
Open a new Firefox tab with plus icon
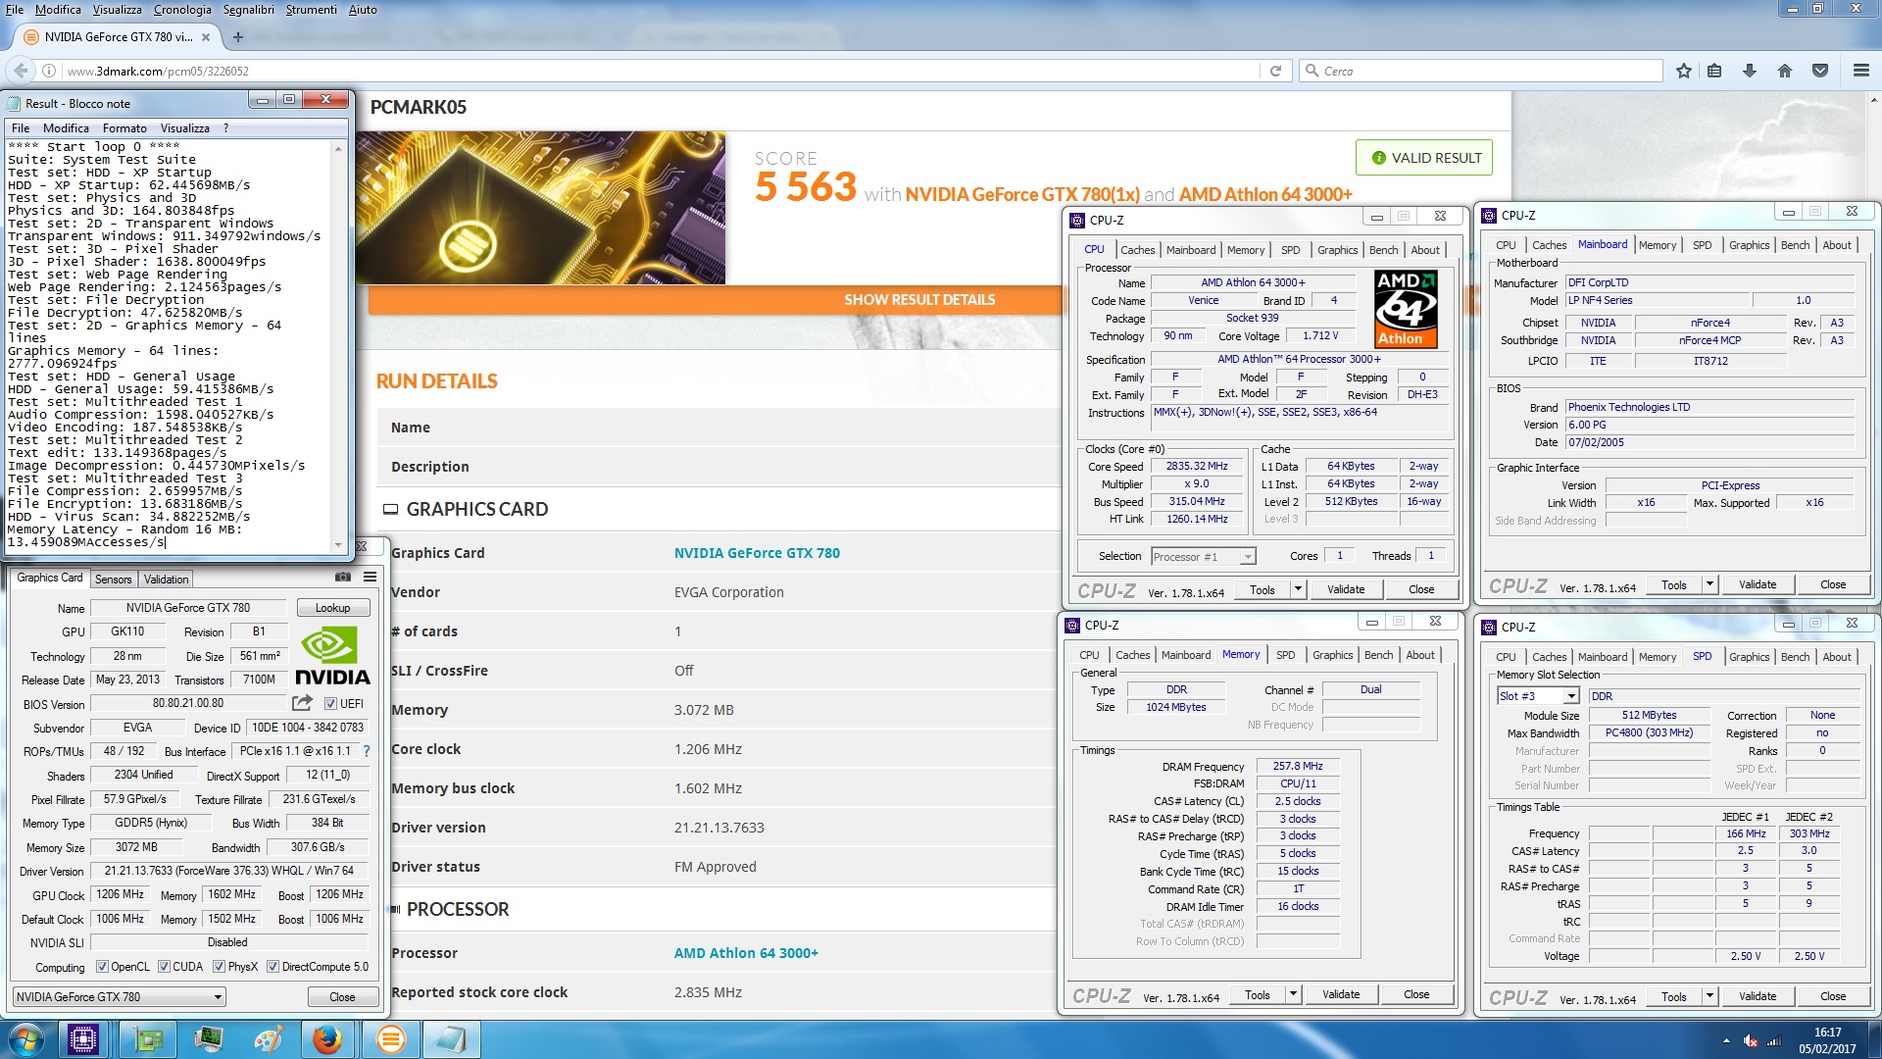(x=237, y=37)
